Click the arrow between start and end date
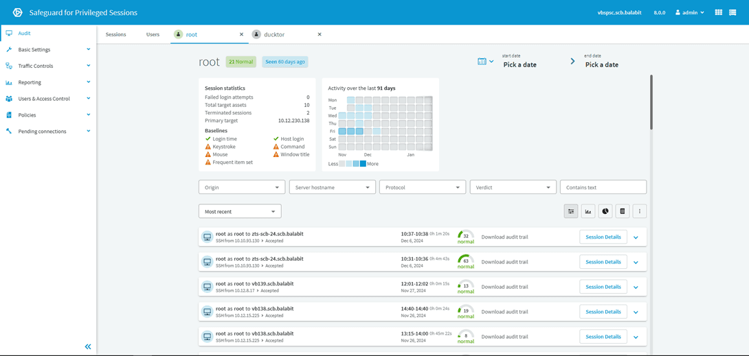This screenshot has height=356, width=749. pyautogui.click(x=572, y=61)
